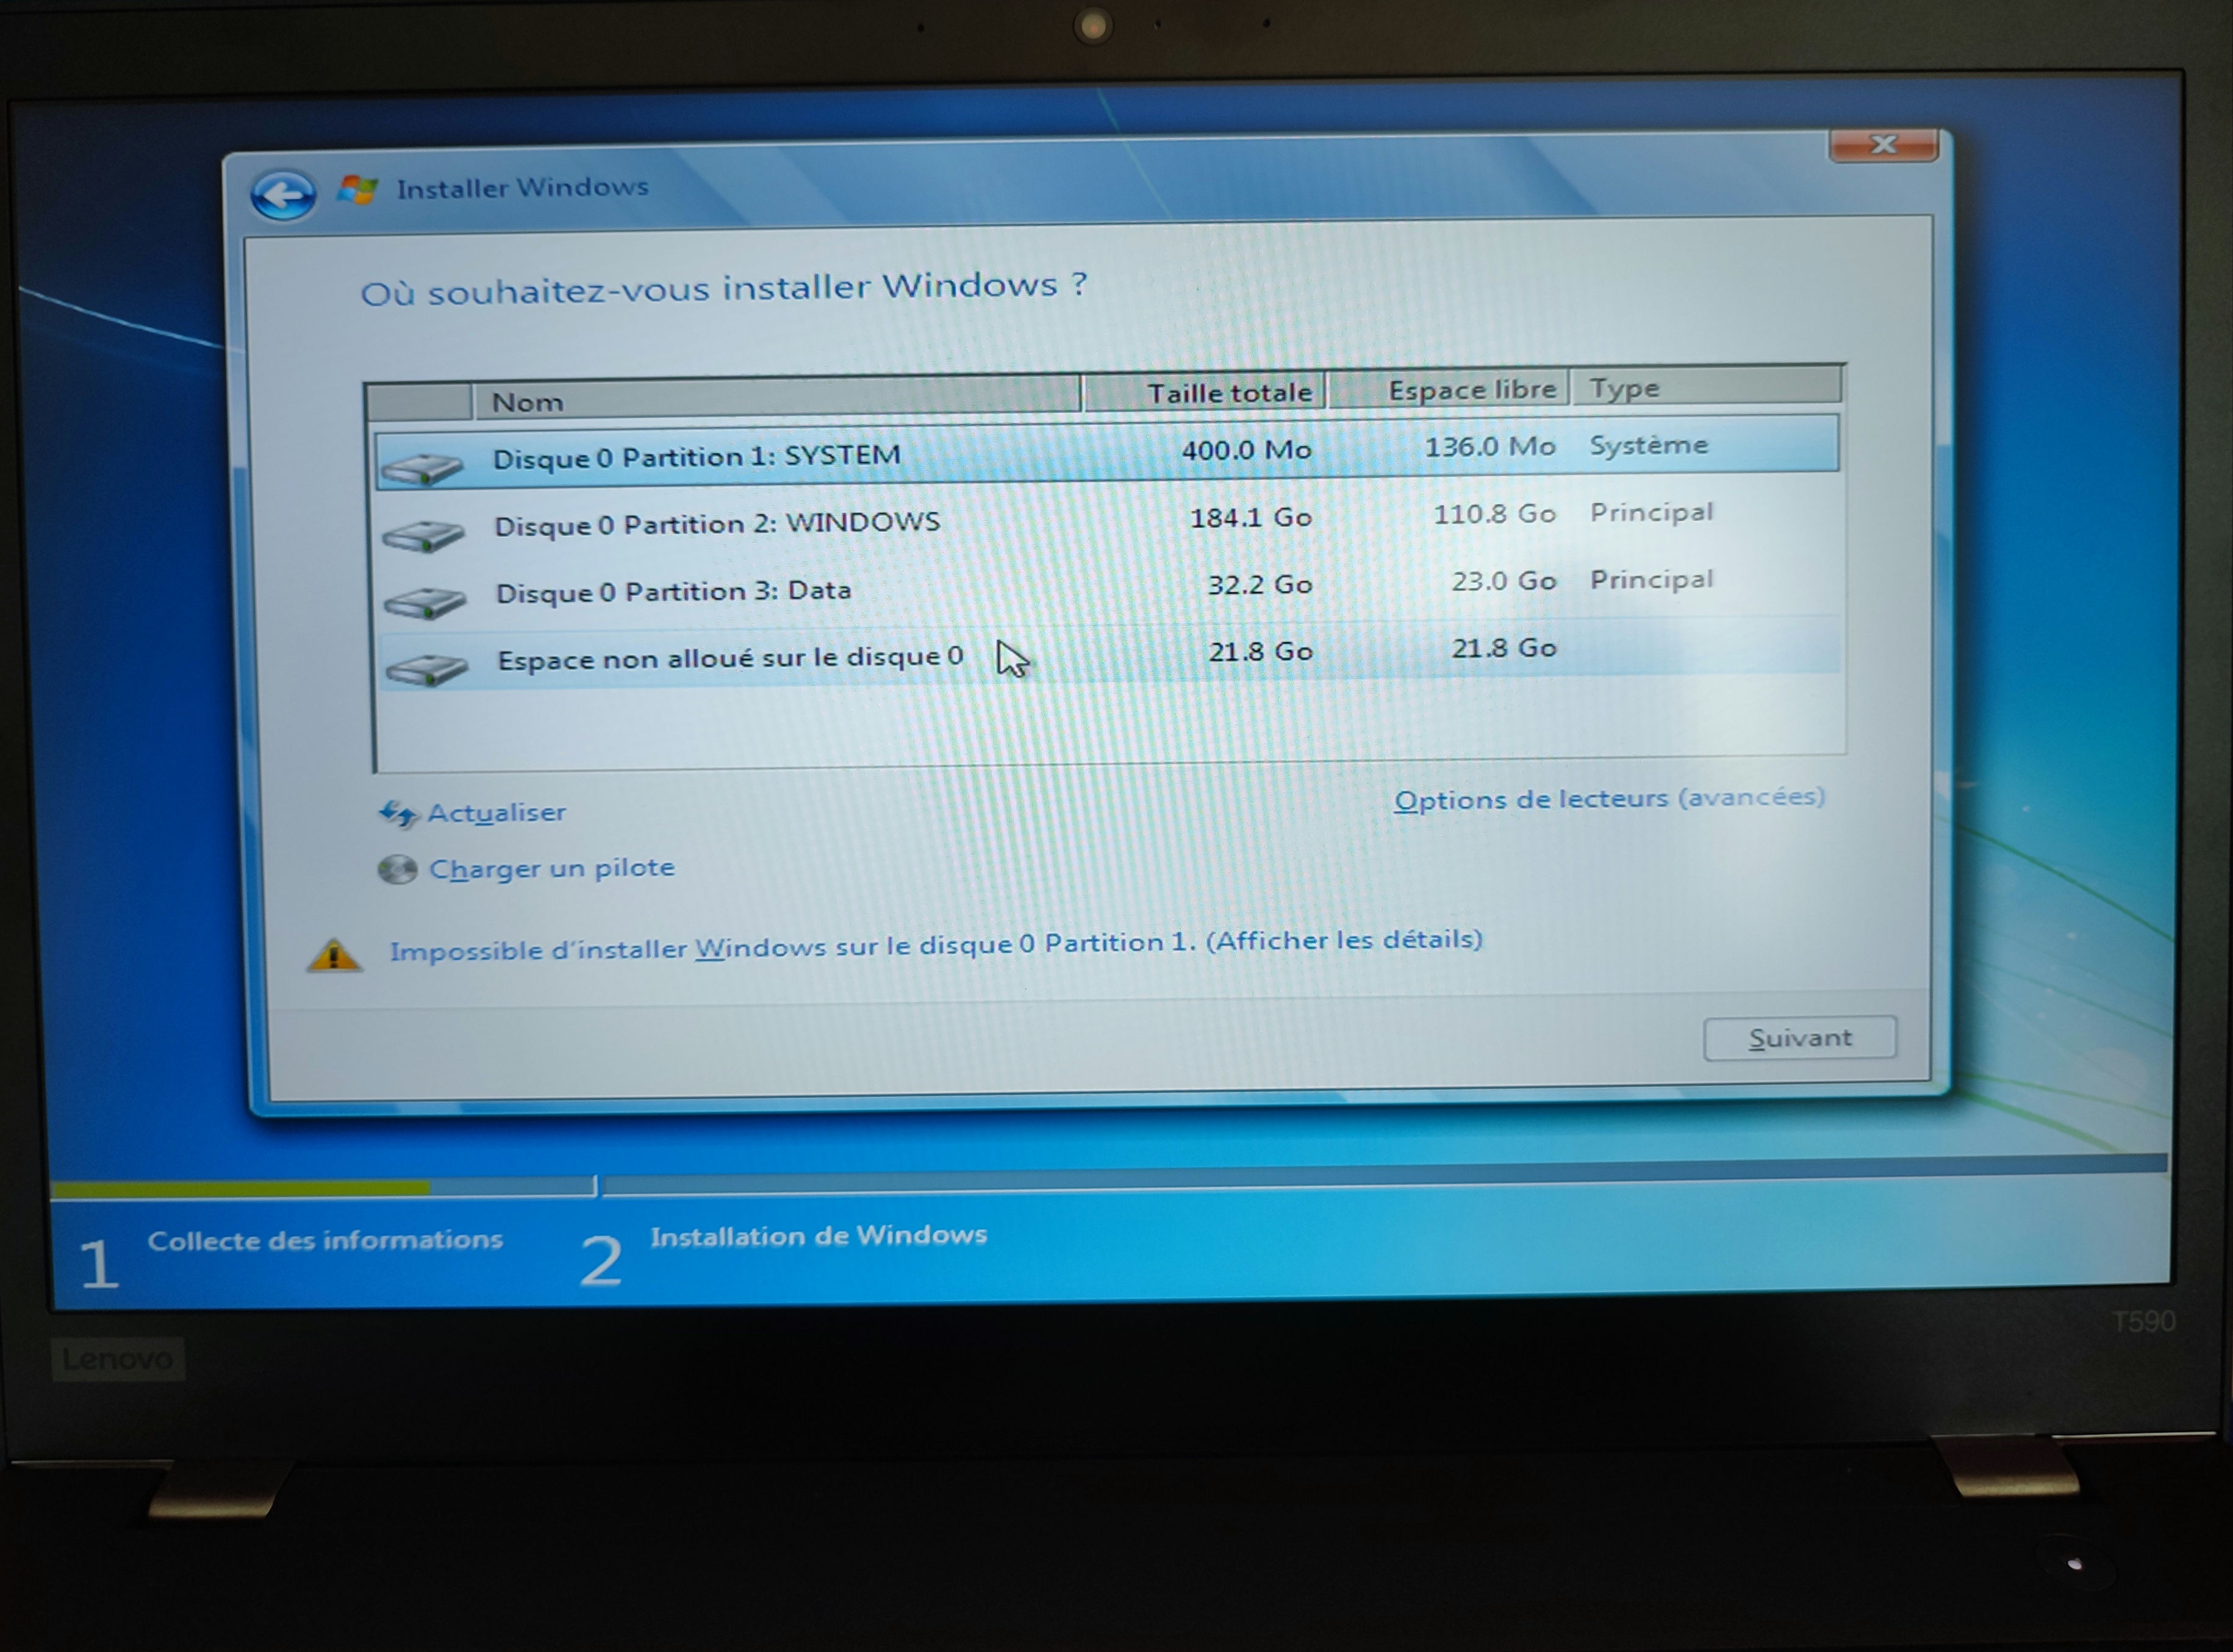Viewport: 2233px width, 1652px height.
Task: Sort by Type column header
Action: point(1706,386)
